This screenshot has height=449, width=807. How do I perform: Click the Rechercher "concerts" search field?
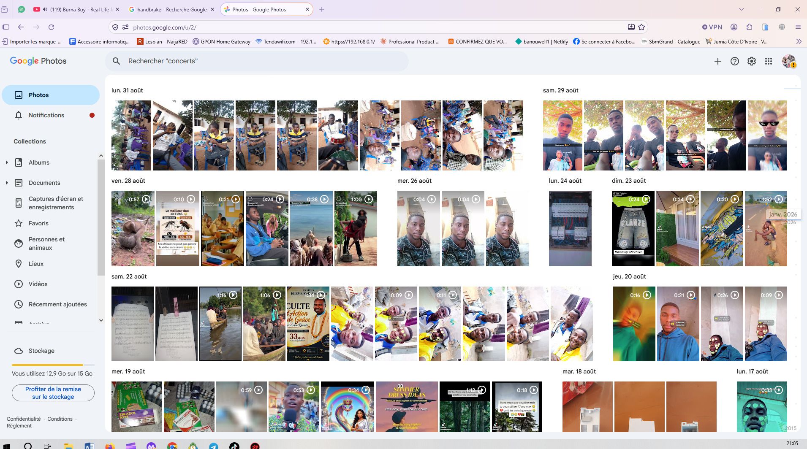coord(257,61)
